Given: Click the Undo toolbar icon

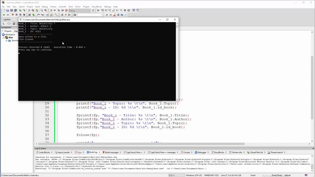Looking at the screenshot, I should (x=20, y=10).
